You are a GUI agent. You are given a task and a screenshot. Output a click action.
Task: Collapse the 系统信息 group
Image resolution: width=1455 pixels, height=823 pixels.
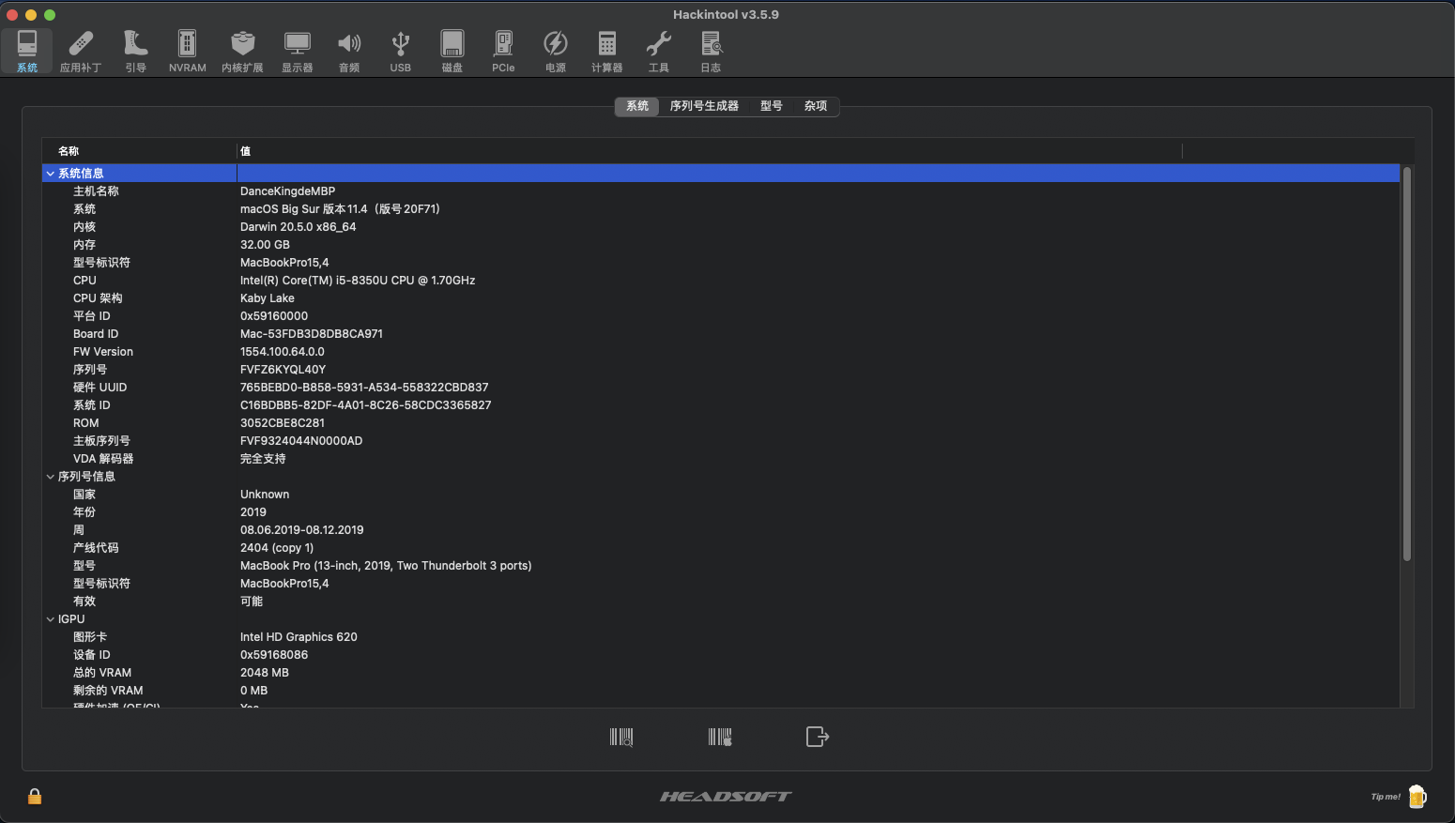coord(51,174)
